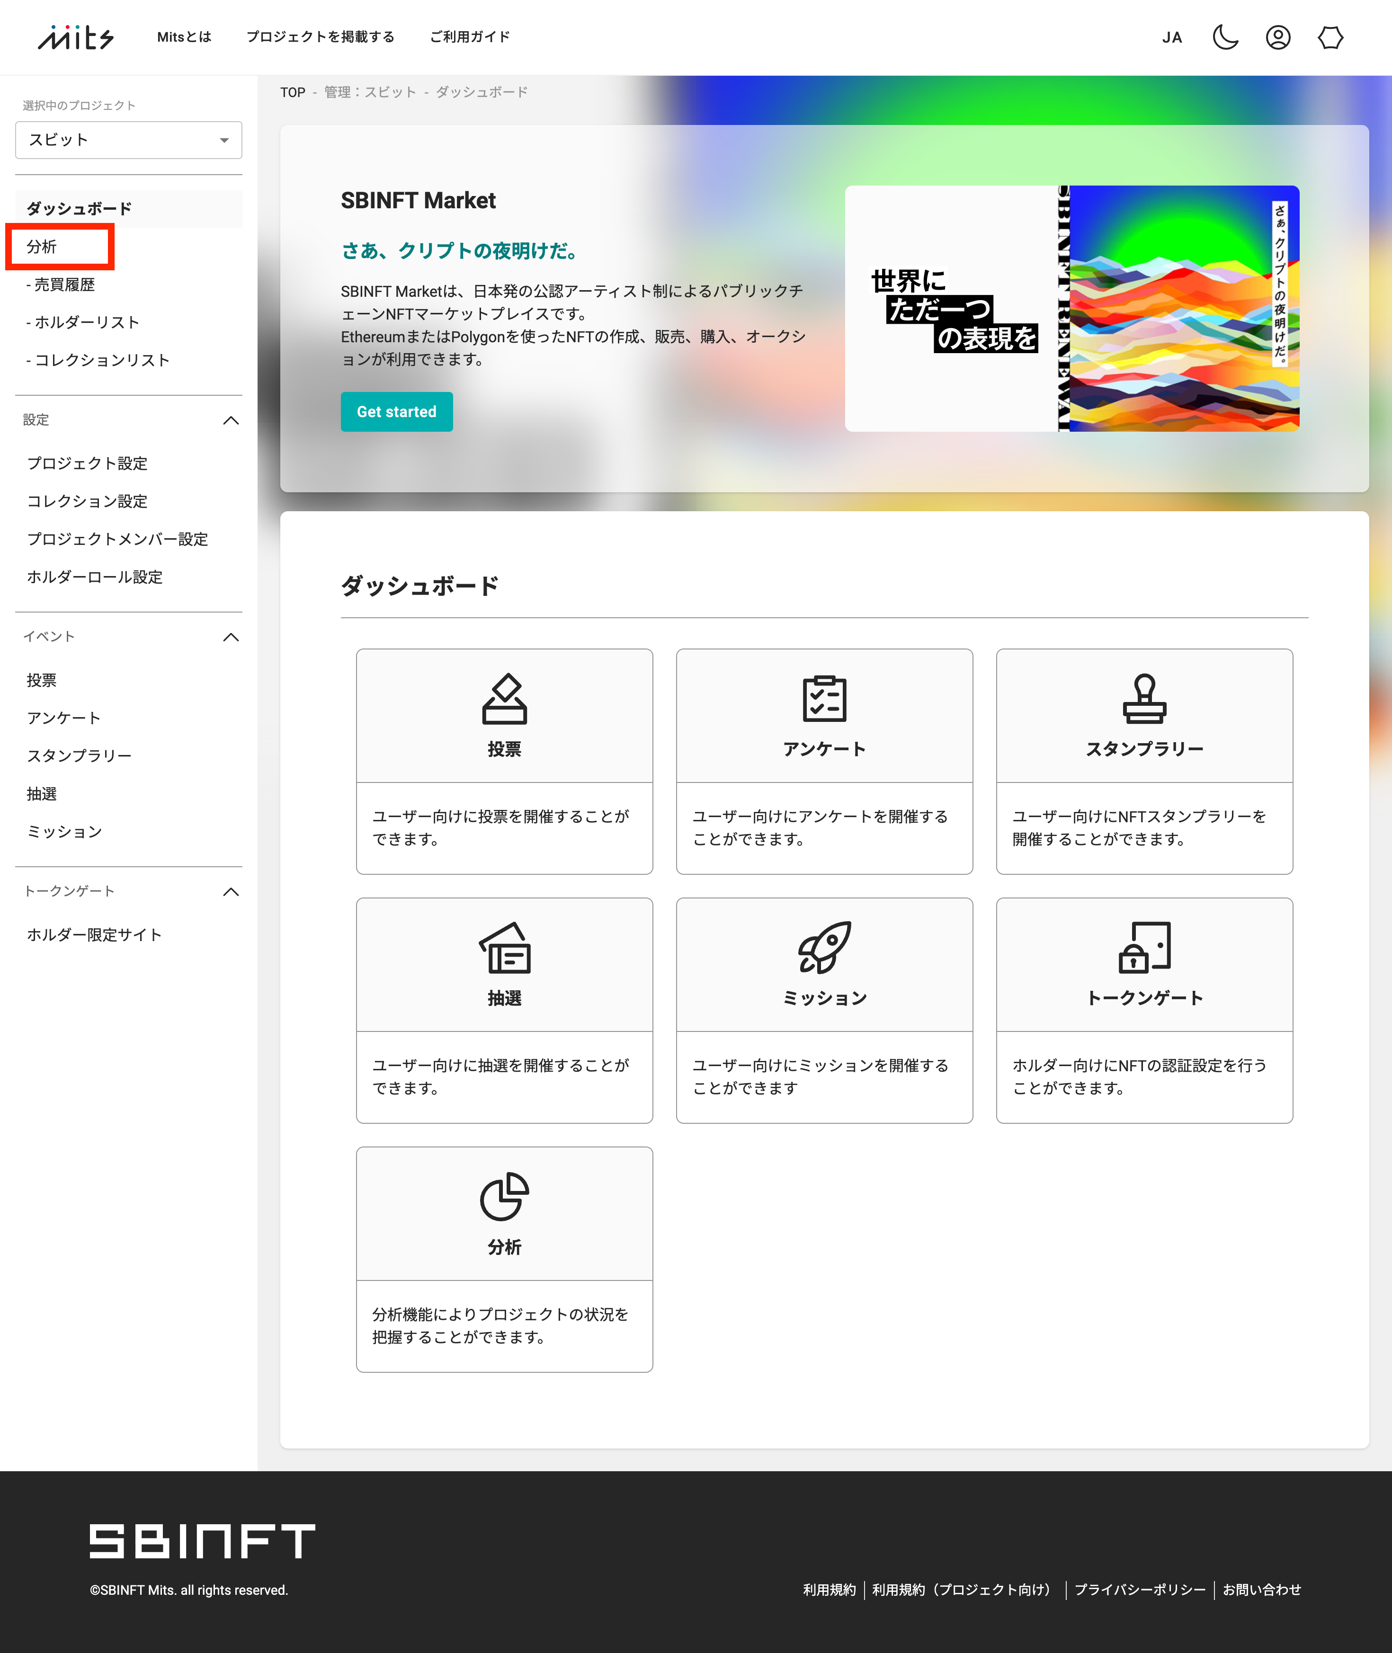The width and height of the screenshot is (1392, 1653).
Task: Click the SBINFT Market banner image
Action: 1071,309
